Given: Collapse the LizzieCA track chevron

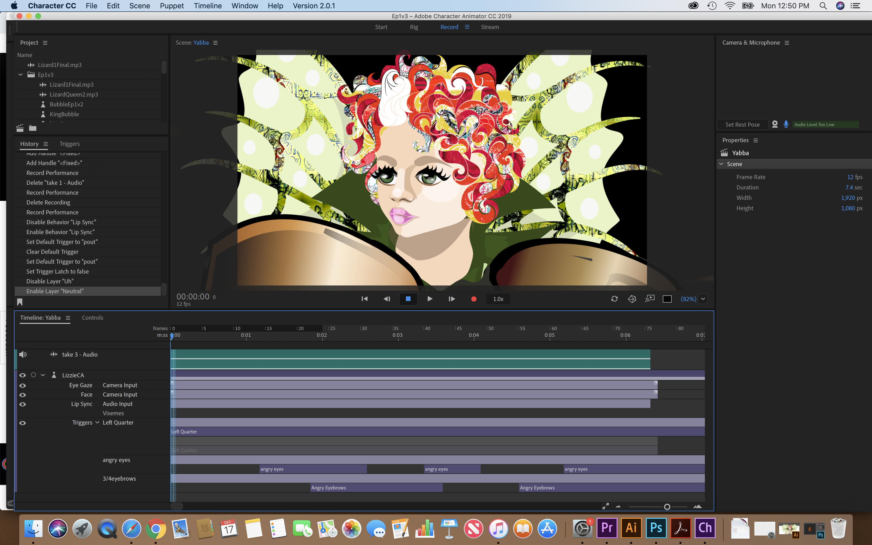Looking at the screenshot, I should click(43, 375).
